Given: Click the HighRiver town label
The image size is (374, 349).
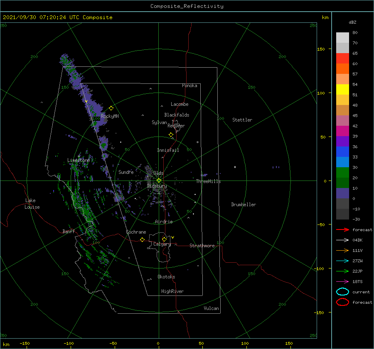Looking at the screenshot, I should [172, 291].
